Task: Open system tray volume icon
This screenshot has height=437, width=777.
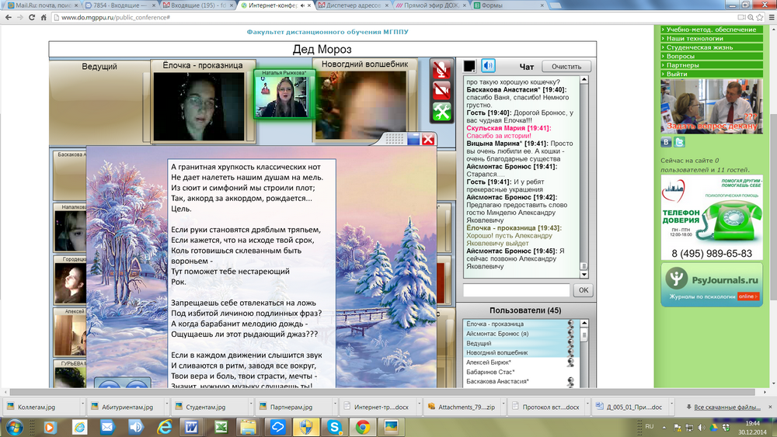Action: point(702,427)
